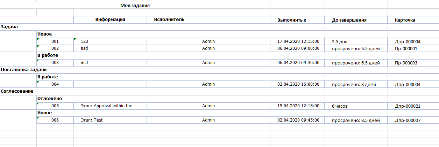Select task number 004 cell

55,84
